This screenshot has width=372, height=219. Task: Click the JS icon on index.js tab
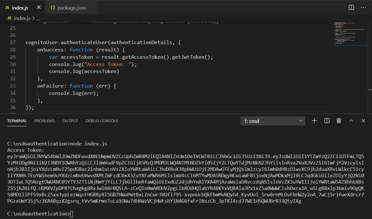7,8
